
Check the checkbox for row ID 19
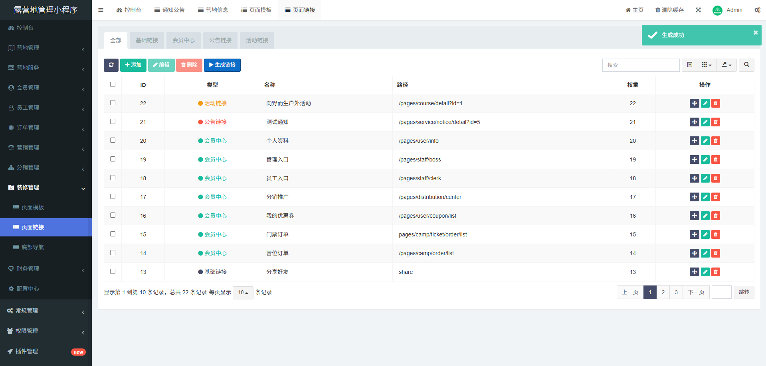(113, 159)
